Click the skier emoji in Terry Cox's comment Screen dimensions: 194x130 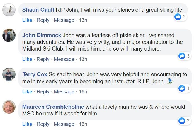(x=170, y=81)
